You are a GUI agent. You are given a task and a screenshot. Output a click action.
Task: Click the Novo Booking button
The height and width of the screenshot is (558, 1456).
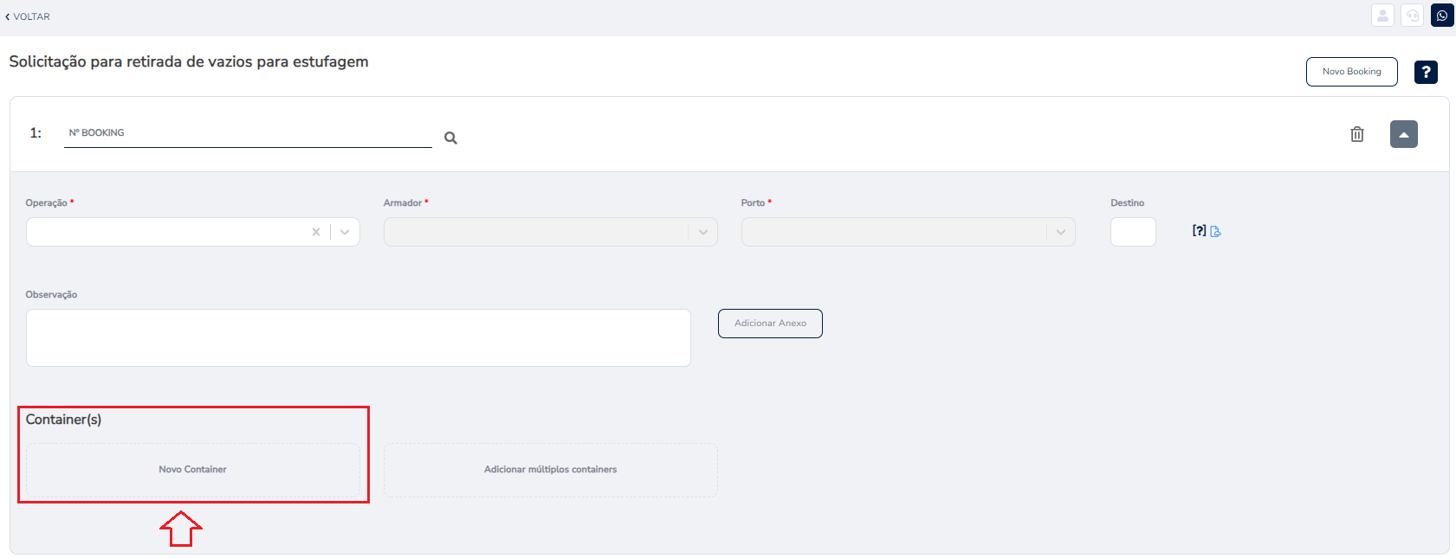[x=1351, y=72]
